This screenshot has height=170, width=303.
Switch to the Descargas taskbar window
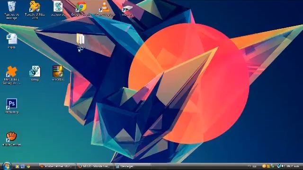(133, 166)
